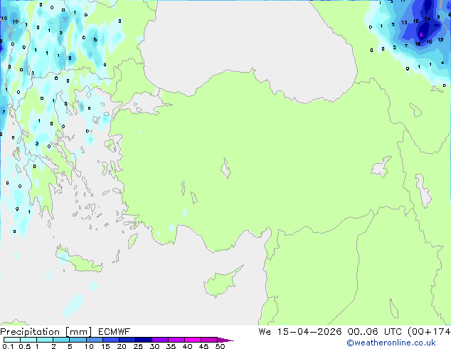
Task: Click the legend swatch between 2 and 5
Action: 61,340
